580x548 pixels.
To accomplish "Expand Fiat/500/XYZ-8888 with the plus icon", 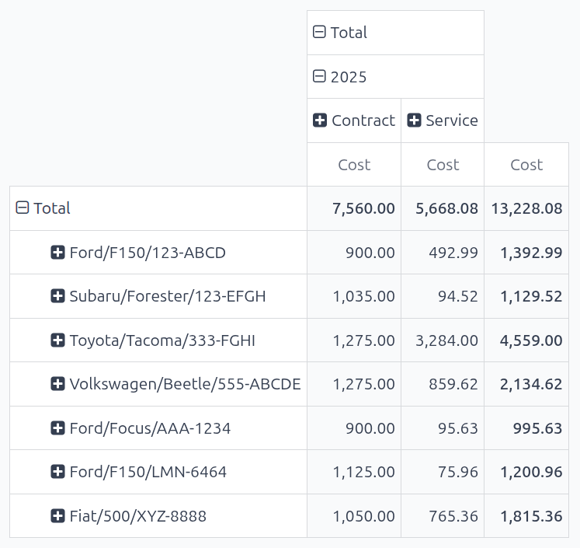I will (57, 516).
